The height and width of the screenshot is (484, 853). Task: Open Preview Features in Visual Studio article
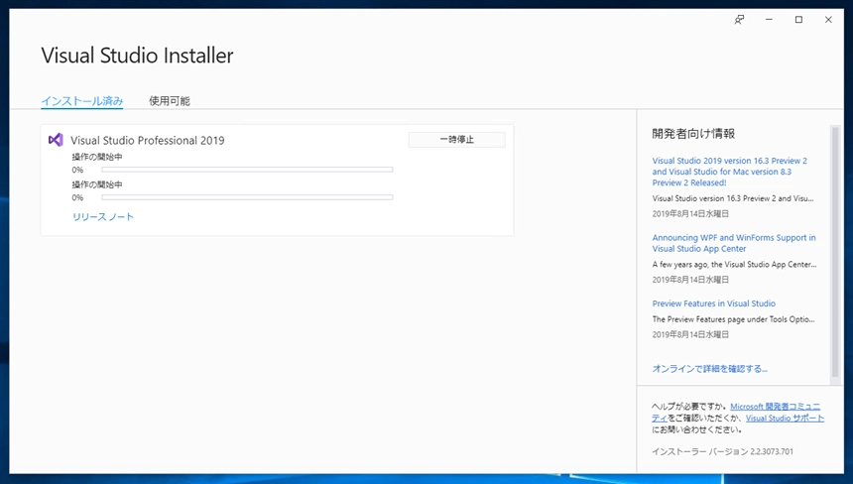[x=714, y=303]
